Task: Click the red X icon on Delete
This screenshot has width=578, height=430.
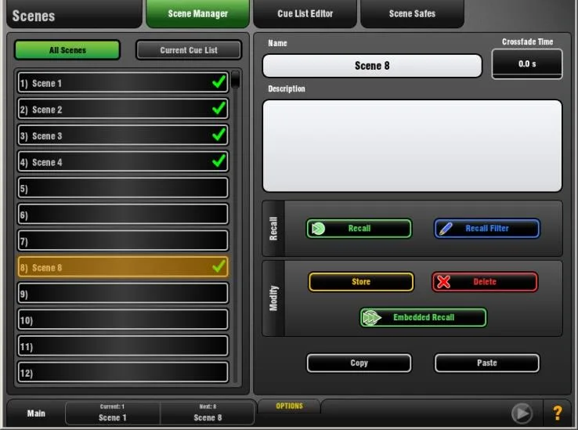Action: (443, 282)
